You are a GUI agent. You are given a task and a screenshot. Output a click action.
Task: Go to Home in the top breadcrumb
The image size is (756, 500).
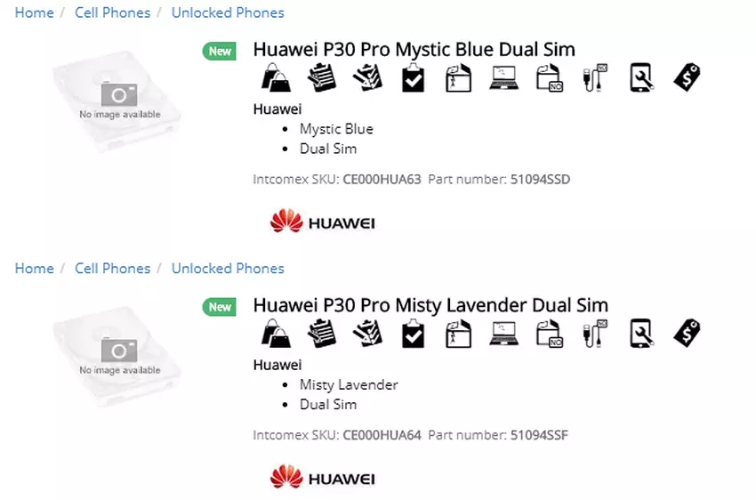point(34,12)
